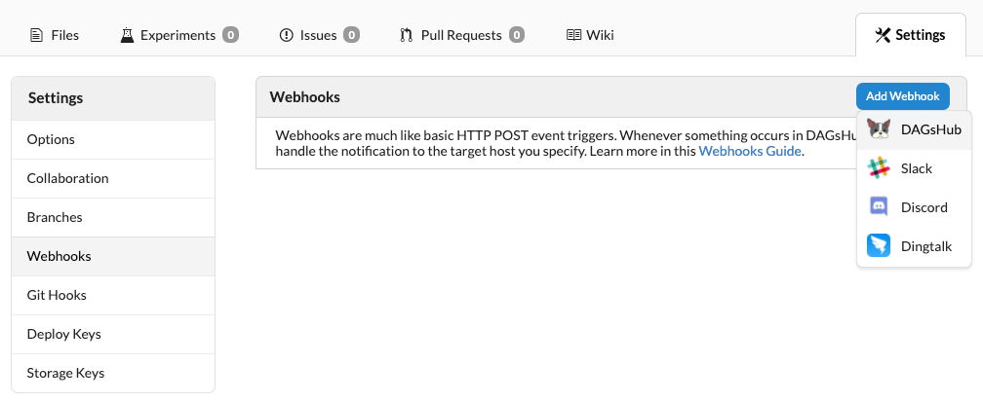This screenshot has width=983, height=402.
Task: Click the Issues exclamation icon
Action: point(286,35)
